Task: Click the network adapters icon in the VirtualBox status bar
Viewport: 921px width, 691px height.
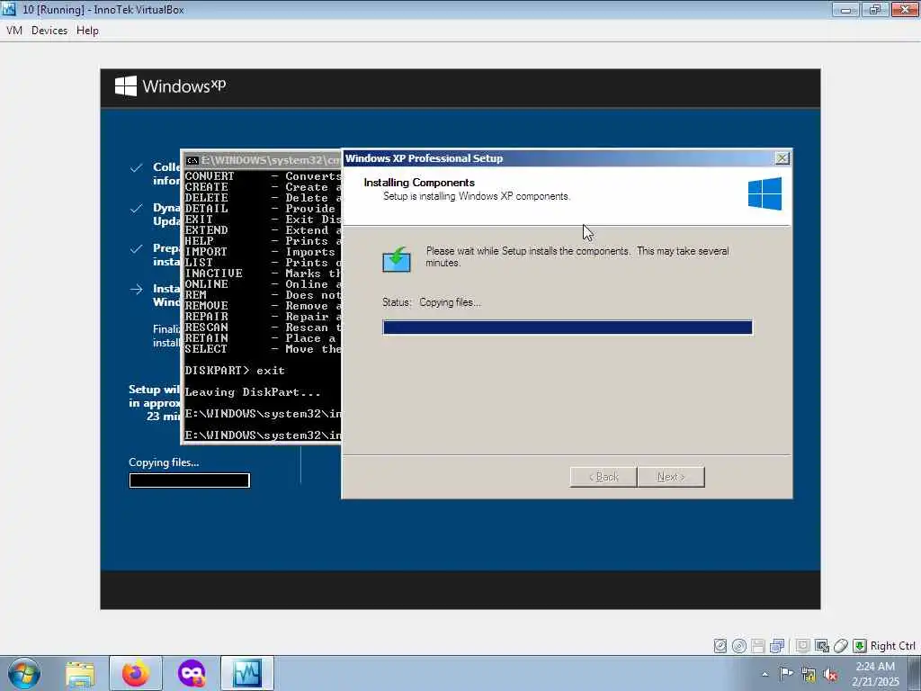Action: 777,646
